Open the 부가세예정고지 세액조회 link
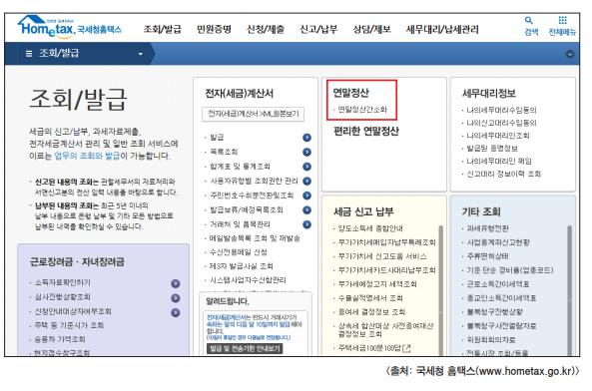 (377, 284)
